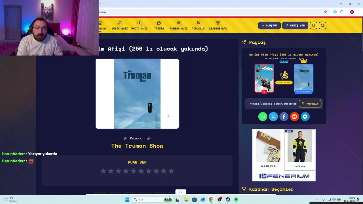
Task: View the Leaderboard page
Action: 218,25
